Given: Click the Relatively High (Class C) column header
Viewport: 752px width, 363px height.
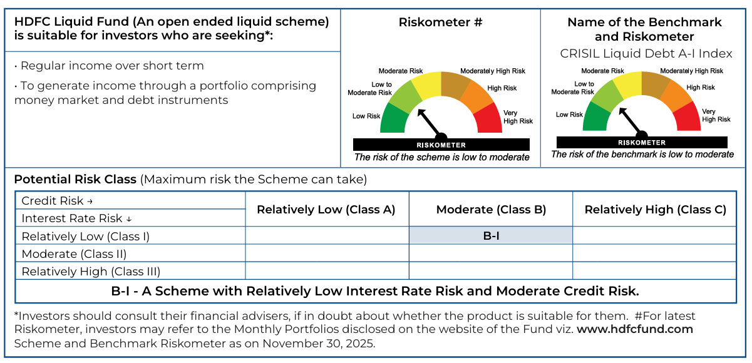Looking at the screenshot, I should (x=655, y=210).
